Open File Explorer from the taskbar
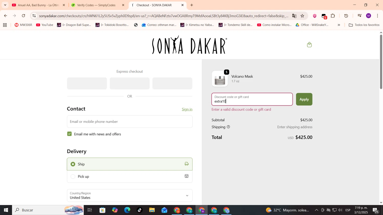The width and height of the screenshot is (383, 215). pyautogui.click(x=152, y=210)
